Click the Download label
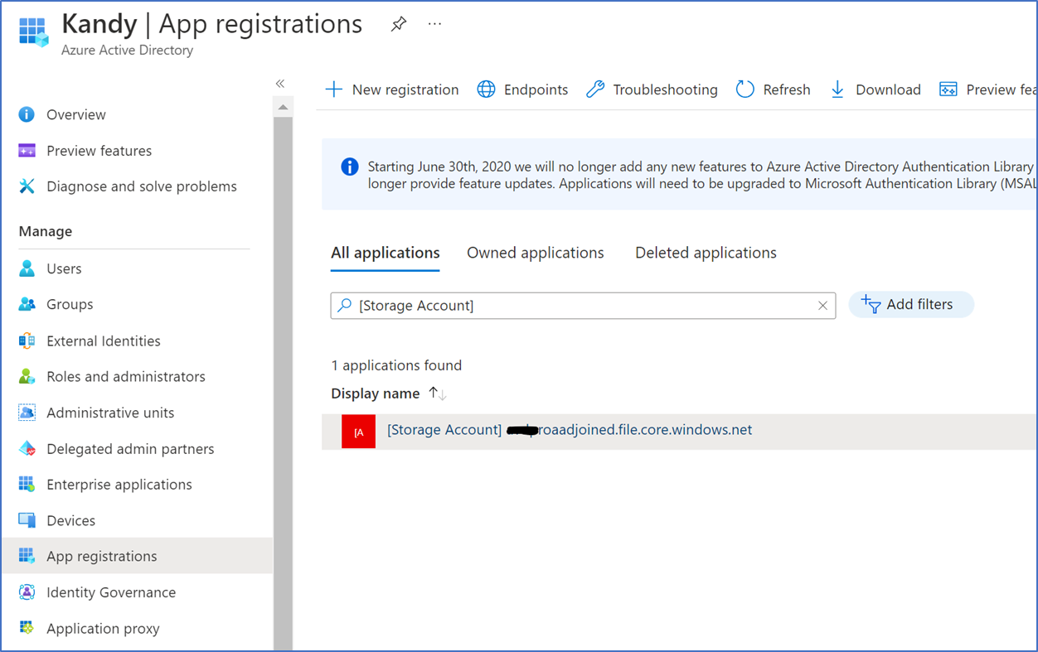Screen dimensions: 1038x652 pyautogui.click(x=888, y=89)
